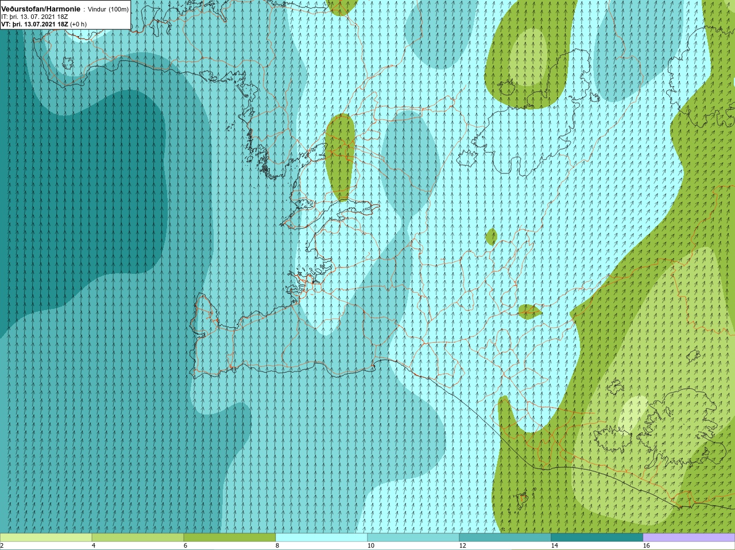Select the 6–8 m/s legend swatch
Viewport: 735px width, 550px height.
(230, 537)
